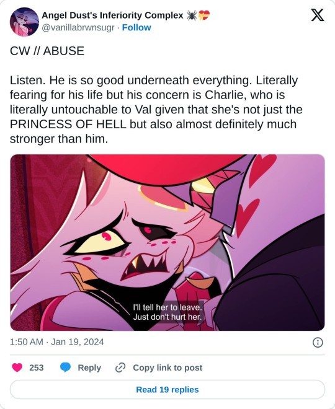The height and width of the screenshot is (409, 335).
Task: Open the @vanillabrwnsugr handle
Action: pos(78,27)
